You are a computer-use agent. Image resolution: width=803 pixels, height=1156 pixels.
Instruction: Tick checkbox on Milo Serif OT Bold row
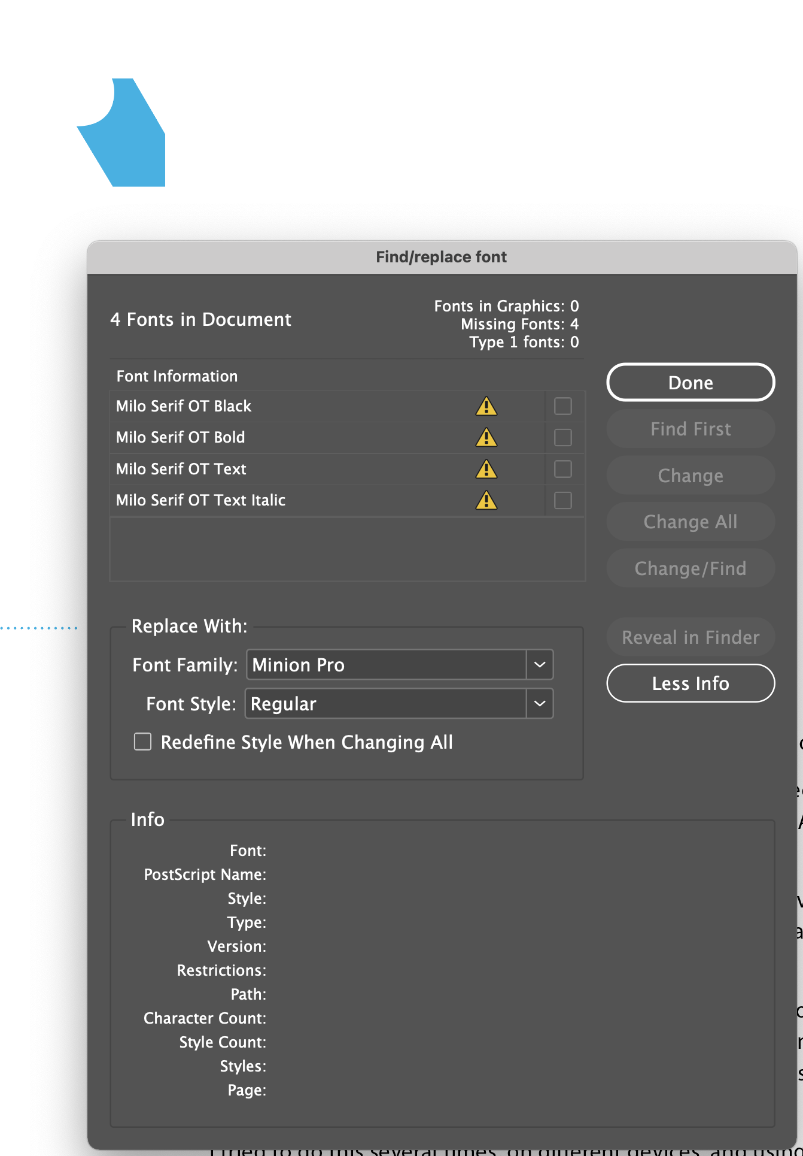coord(563,438)
